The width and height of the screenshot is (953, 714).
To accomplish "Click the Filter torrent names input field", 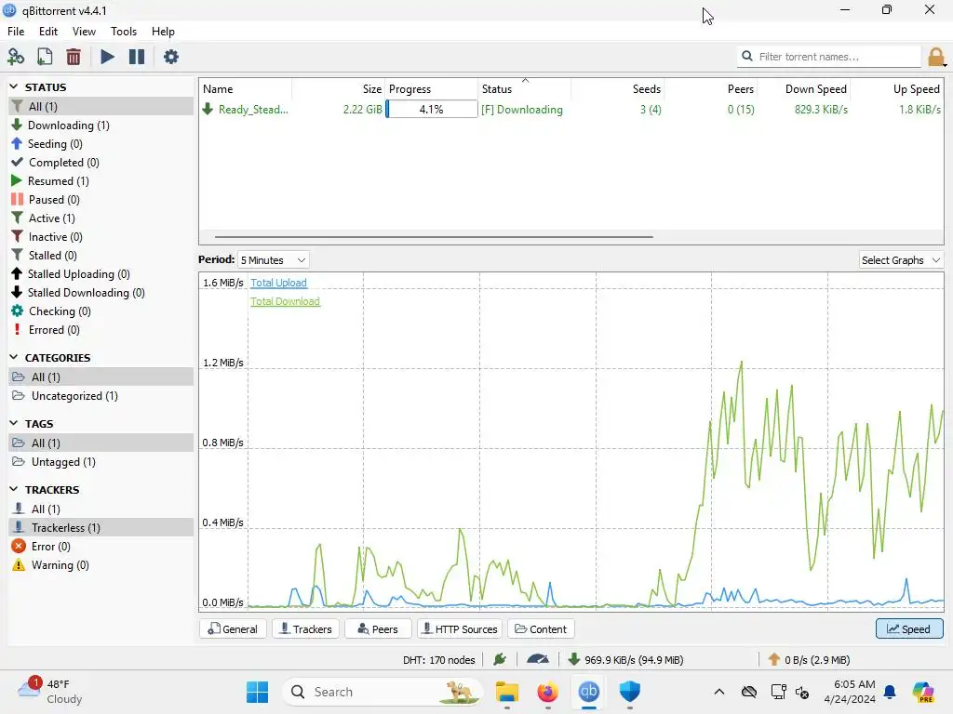I will (829, 57).
